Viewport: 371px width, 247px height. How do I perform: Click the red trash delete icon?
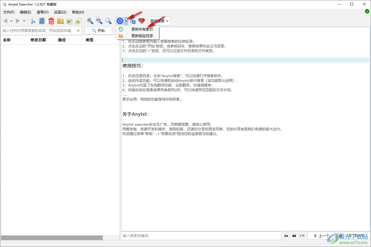51,21
